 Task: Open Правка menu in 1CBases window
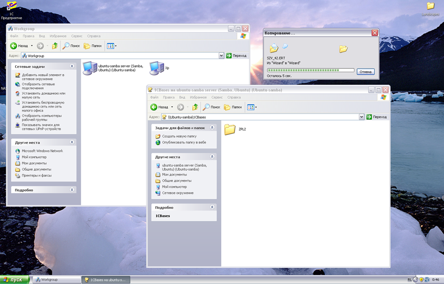(x=168, y=97)
